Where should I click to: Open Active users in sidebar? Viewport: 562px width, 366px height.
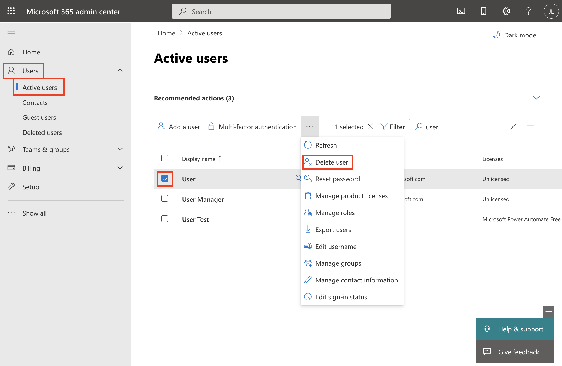(x=40, y=87)
